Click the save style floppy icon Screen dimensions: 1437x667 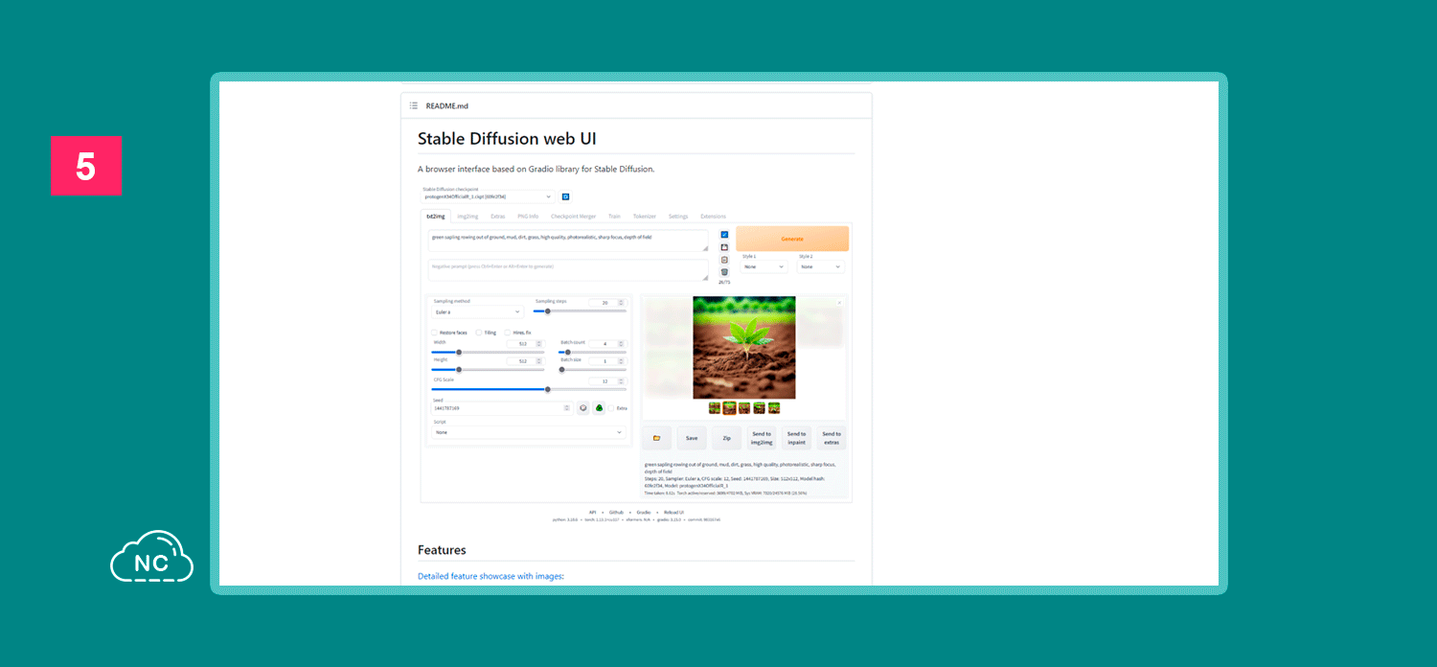724,247
